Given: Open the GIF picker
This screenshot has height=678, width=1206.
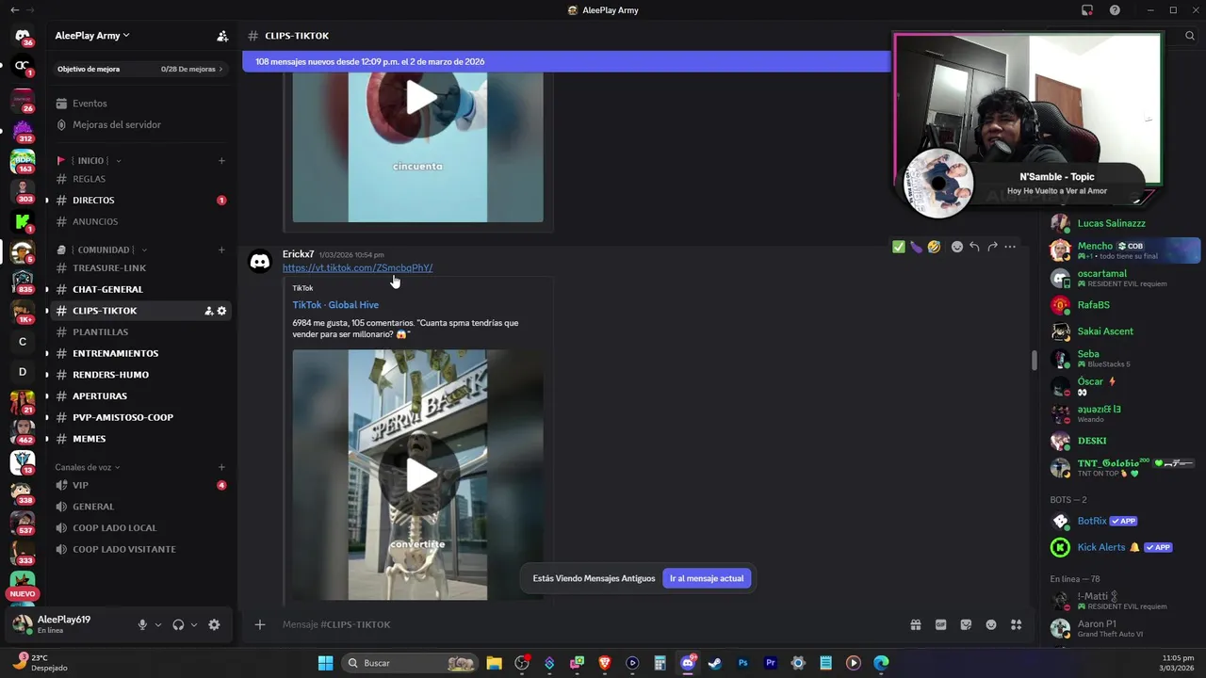Looking at the screenshot, I should 940,624.
